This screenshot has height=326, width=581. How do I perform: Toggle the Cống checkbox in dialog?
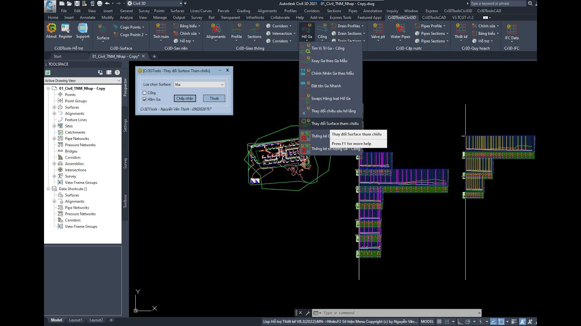[x=144, y=93]
